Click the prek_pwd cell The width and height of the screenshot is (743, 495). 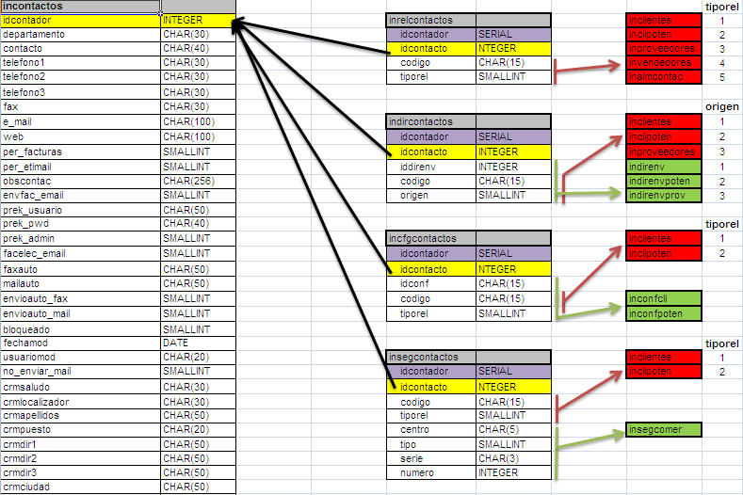point(80,224)
